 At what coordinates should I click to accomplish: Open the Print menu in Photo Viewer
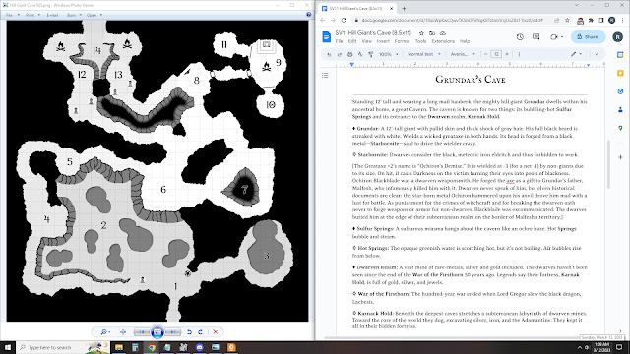point(32,15)
